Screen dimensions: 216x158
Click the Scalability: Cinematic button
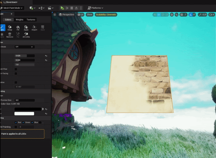(106, 14)
